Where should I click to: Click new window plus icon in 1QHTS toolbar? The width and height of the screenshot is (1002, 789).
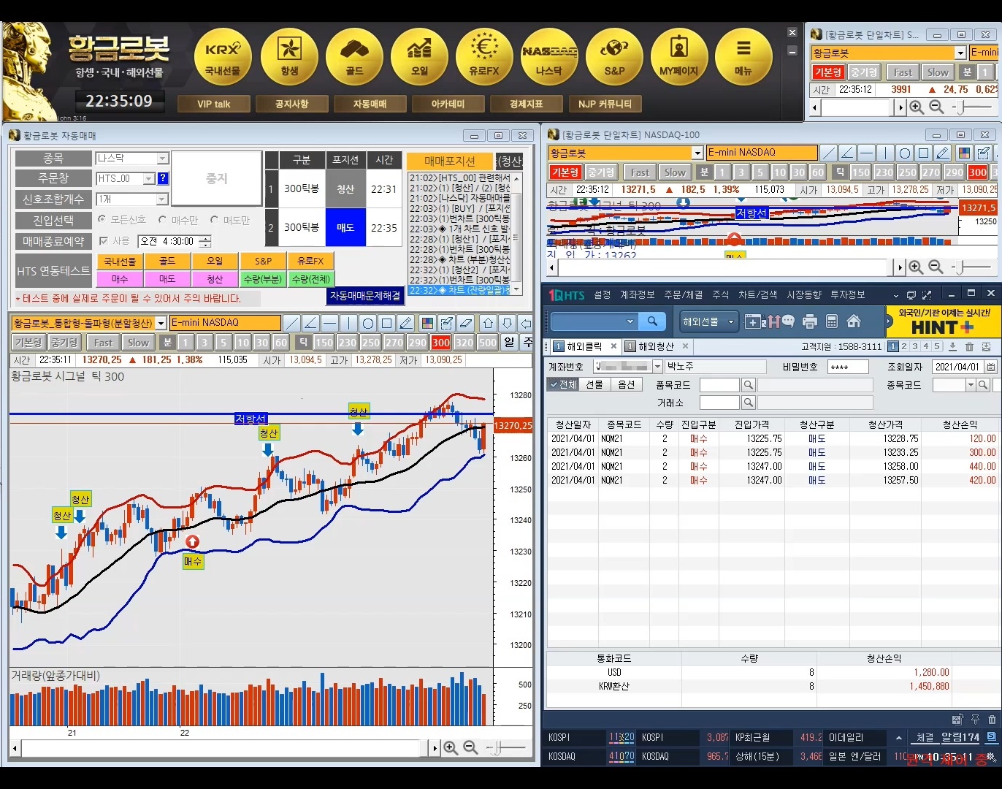(751, 321)
